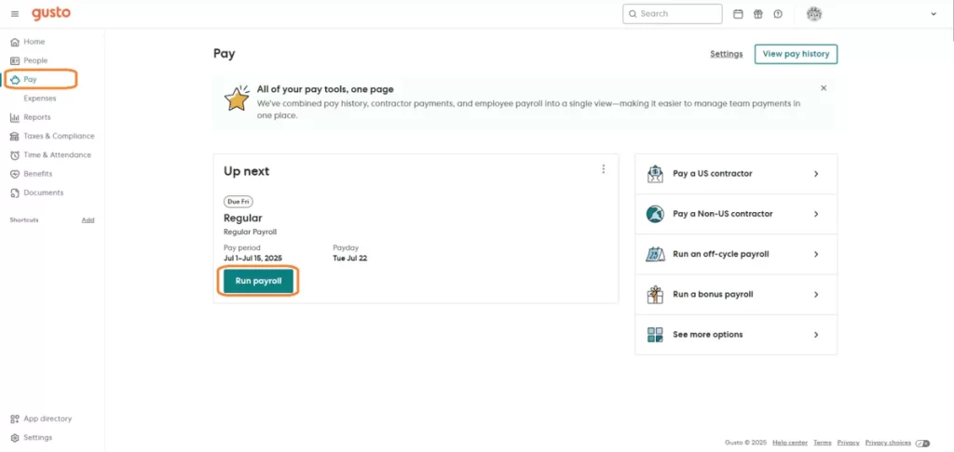Open Up next three-dot options menu
The image size is (954, 452).
(603, 169)
